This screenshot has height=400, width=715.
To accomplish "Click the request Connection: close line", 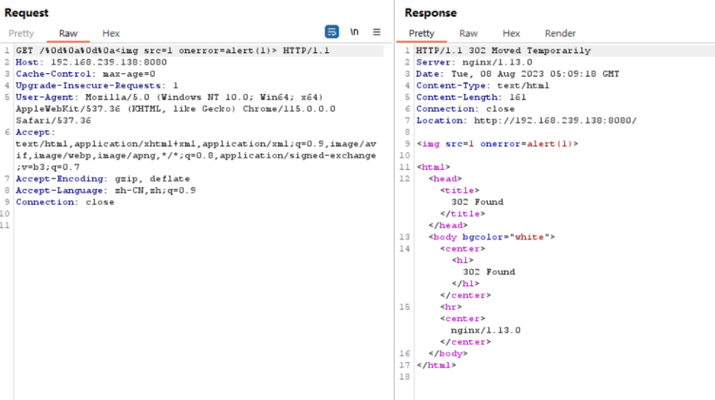I will (x=65, y=202).
